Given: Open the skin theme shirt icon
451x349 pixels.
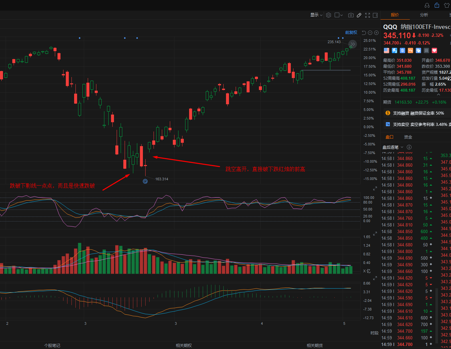Looking at the screenshot, I should pyautogui.click(x=447, y=5).
